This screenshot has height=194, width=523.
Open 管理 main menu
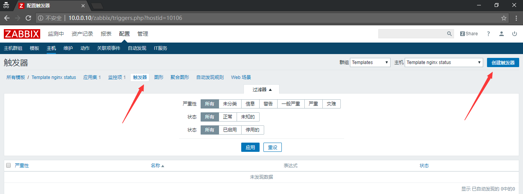[x=143, y=34]
